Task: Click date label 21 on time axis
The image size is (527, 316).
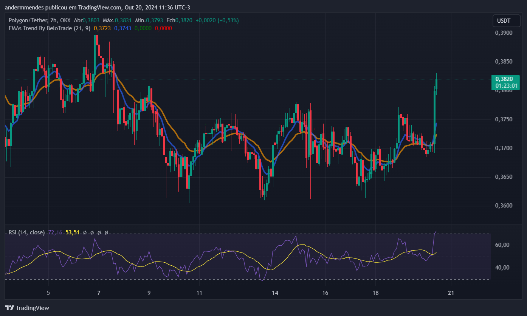Action: tap(450, 293)
